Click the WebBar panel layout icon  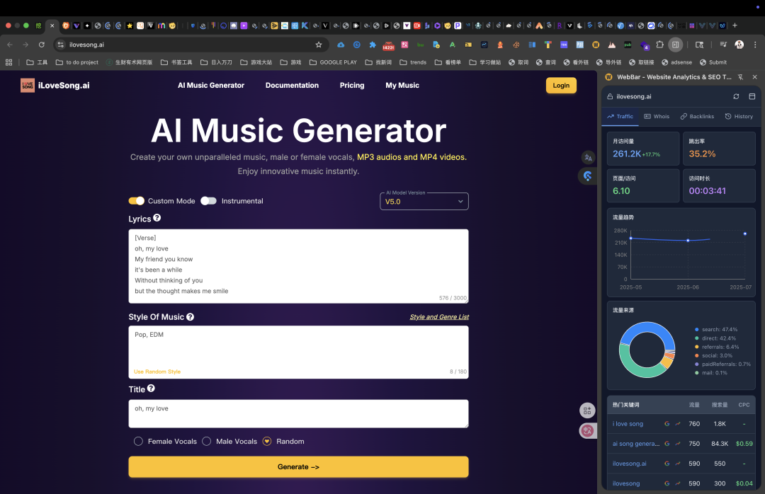pyautogui.click(x=752, y=96)
